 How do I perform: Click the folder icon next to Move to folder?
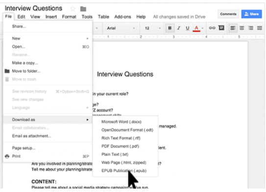point(7,71)
